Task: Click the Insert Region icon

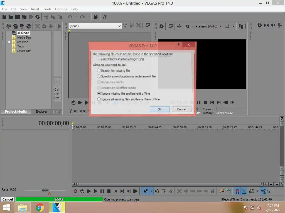Action: (228, 191)
